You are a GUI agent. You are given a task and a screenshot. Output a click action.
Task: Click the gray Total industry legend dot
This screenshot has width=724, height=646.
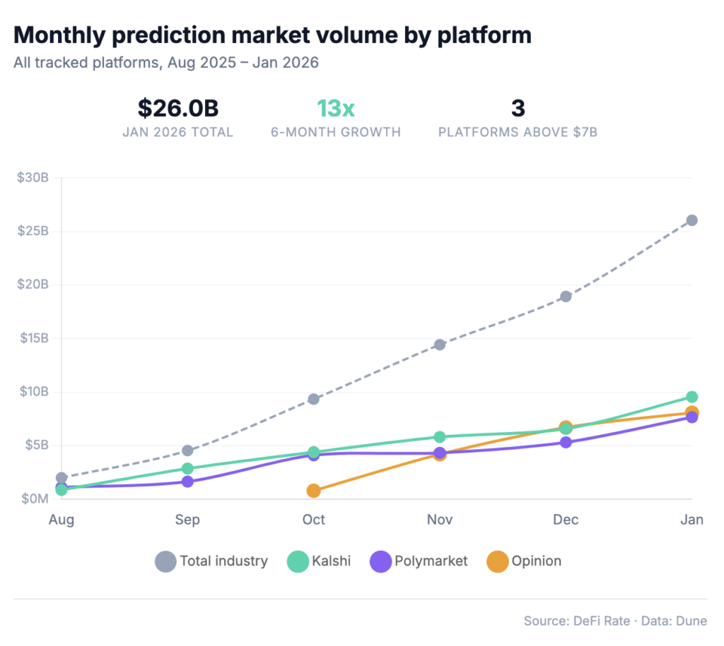point(165,561)
